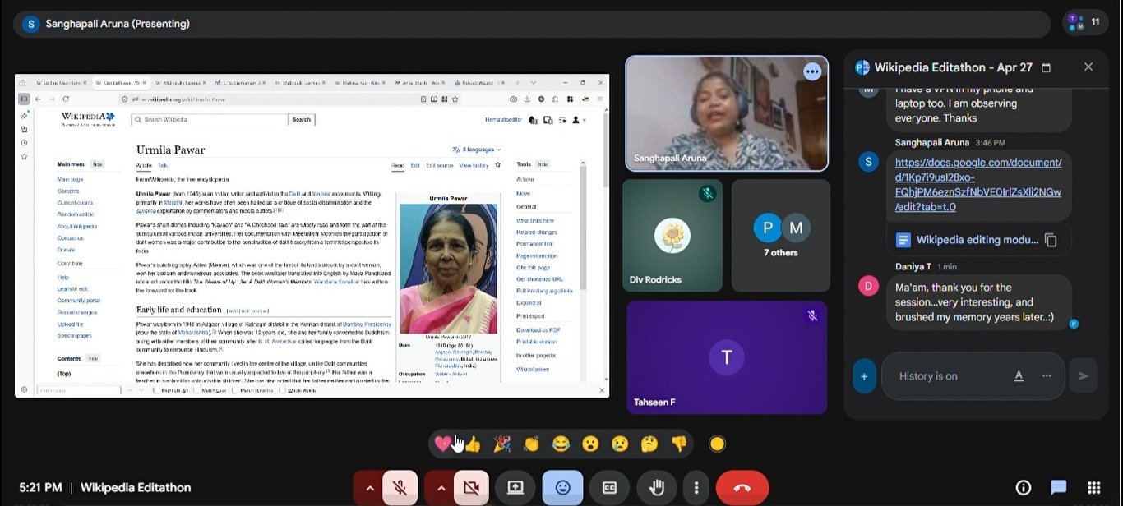Click Div Rodricks participant tile
This screenshot has height=506, width=1123.
[x=672, y=236]
